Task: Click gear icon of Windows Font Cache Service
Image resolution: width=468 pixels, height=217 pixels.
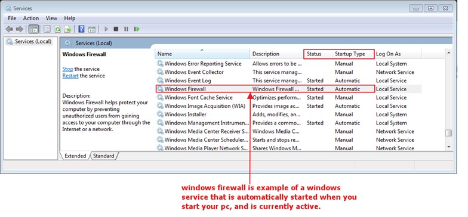Action: click(160, 98)
